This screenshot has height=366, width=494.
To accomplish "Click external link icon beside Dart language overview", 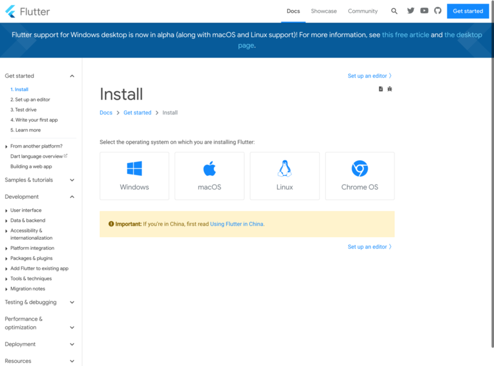I will pos(65,156).
